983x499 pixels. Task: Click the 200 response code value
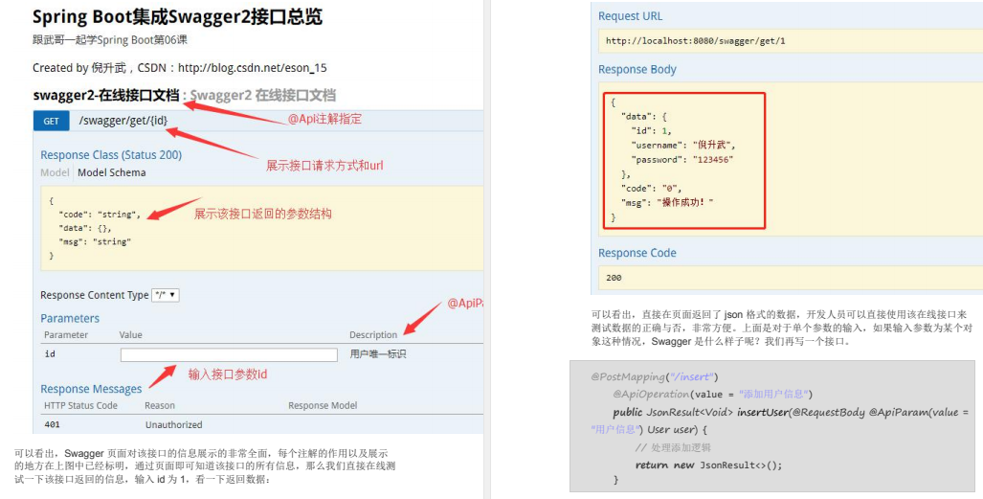pos(614,278)
